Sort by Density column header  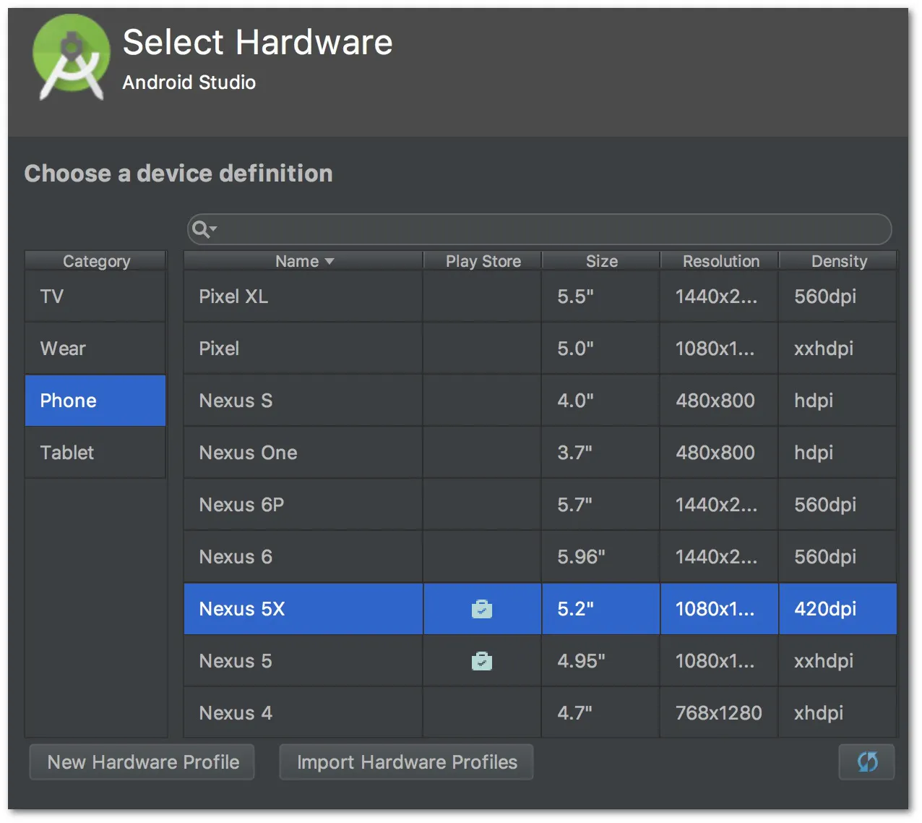pos(838,261)
